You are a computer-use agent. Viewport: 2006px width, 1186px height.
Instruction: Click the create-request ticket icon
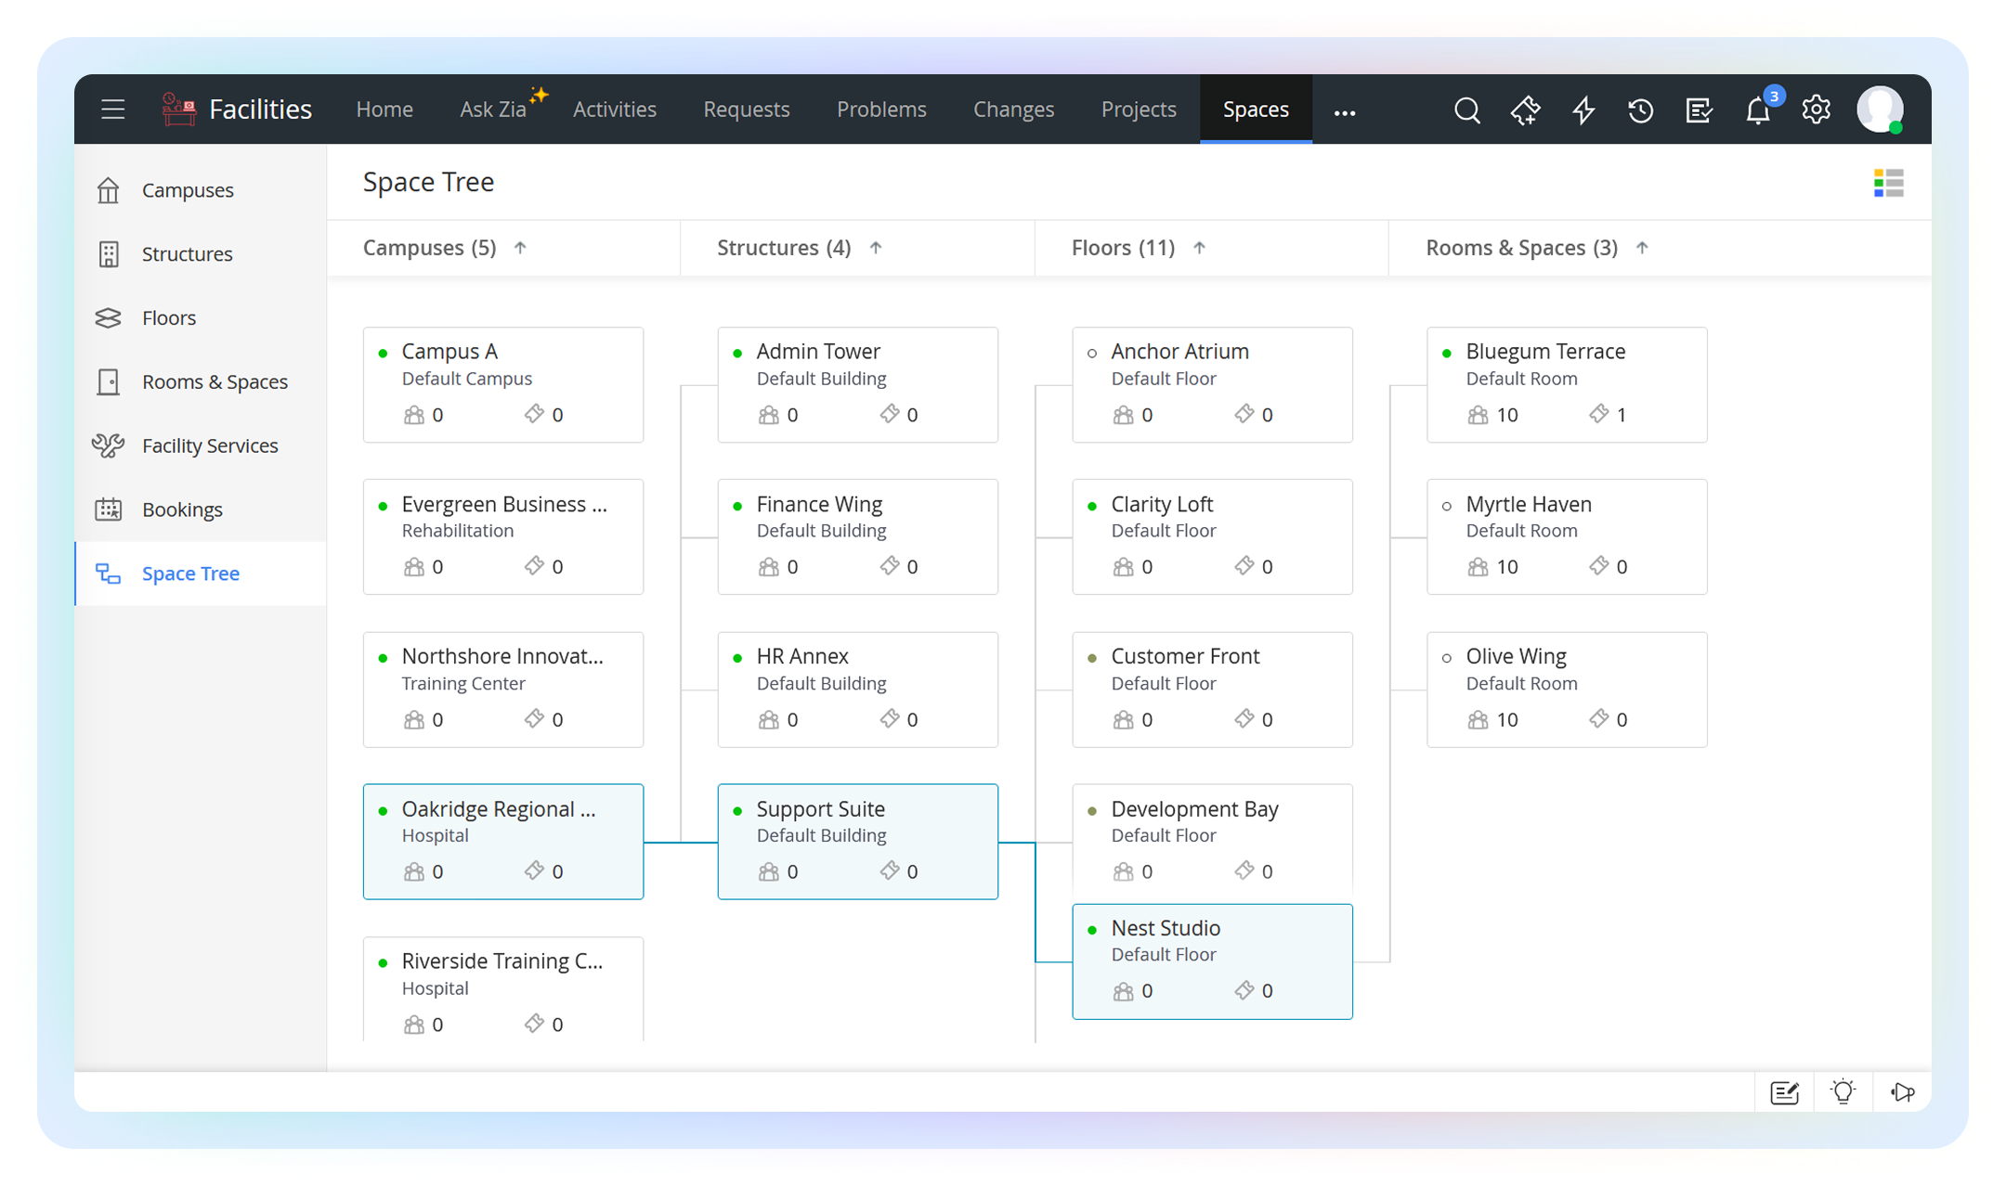1526,110
